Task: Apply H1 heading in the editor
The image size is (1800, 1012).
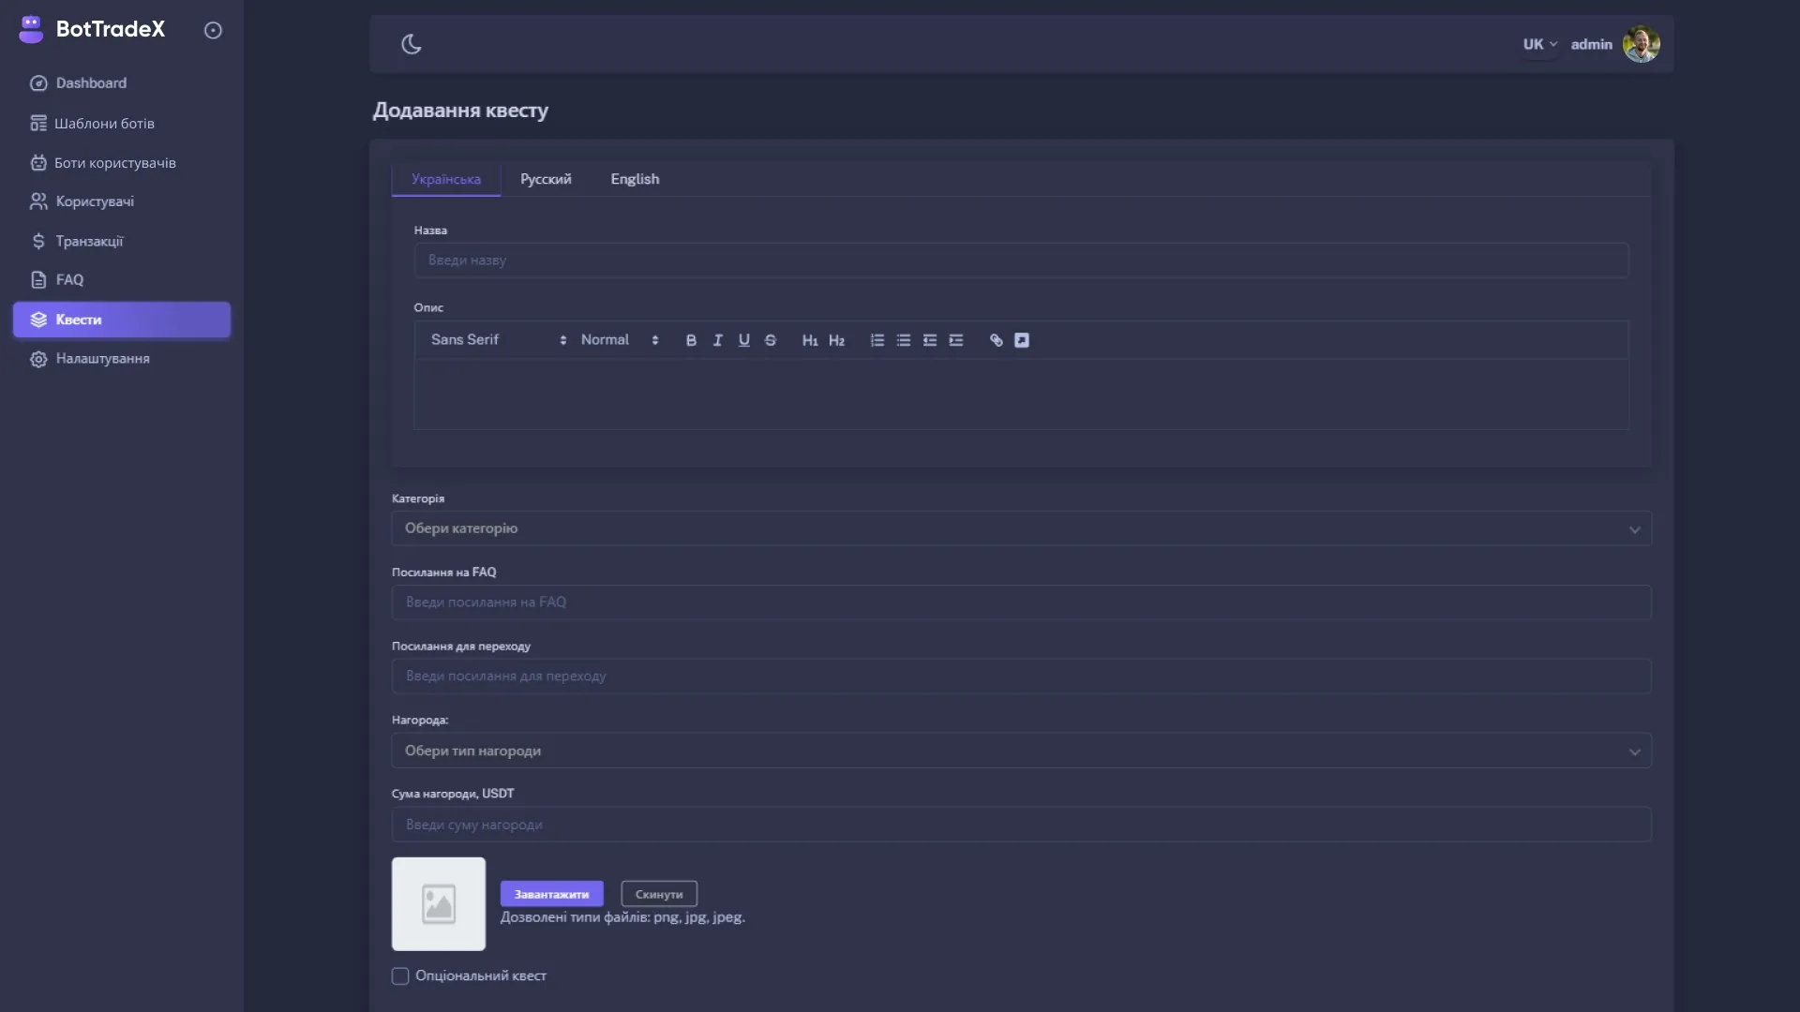Action: coord(810,340)
